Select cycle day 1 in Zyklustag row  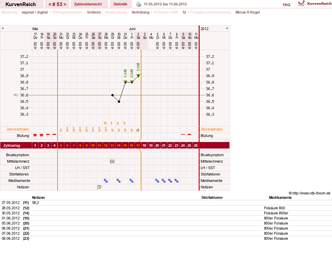pyautogui.click(x=35, y=145)
